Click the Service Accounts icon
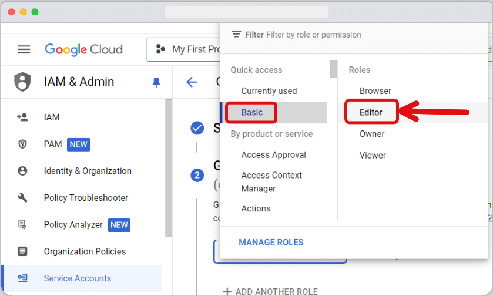Image resolution: width=493 pixels, height=296 pixels. click(x=22, y=278)
